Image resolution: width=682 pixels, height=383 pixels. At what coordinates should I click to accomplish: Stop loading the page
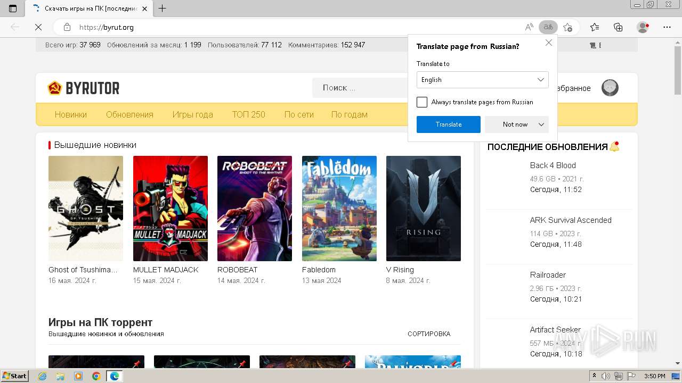(38, 27)
